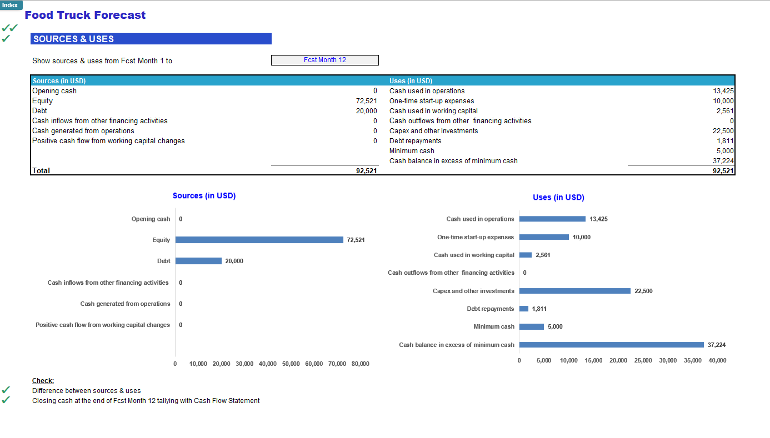Select 'Positive cash flow from working capital changes' table label
770x438 pixels.
click(108, 141)
